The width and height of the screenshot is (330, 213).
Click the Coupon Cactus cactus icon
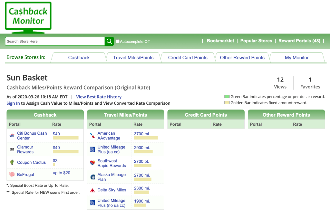pyautogui.click(x=12, y=162)
